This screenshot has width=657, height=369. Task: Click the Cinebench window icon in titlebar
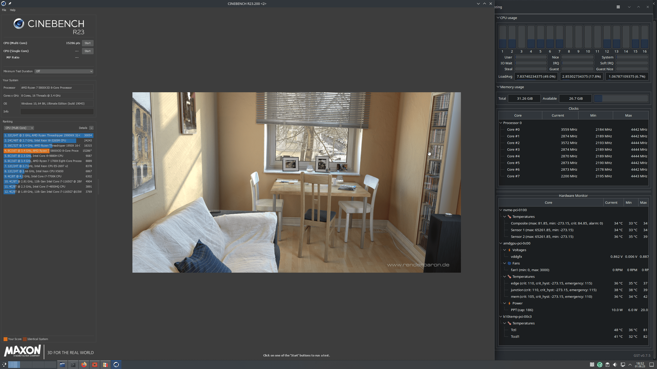point(4,4)
